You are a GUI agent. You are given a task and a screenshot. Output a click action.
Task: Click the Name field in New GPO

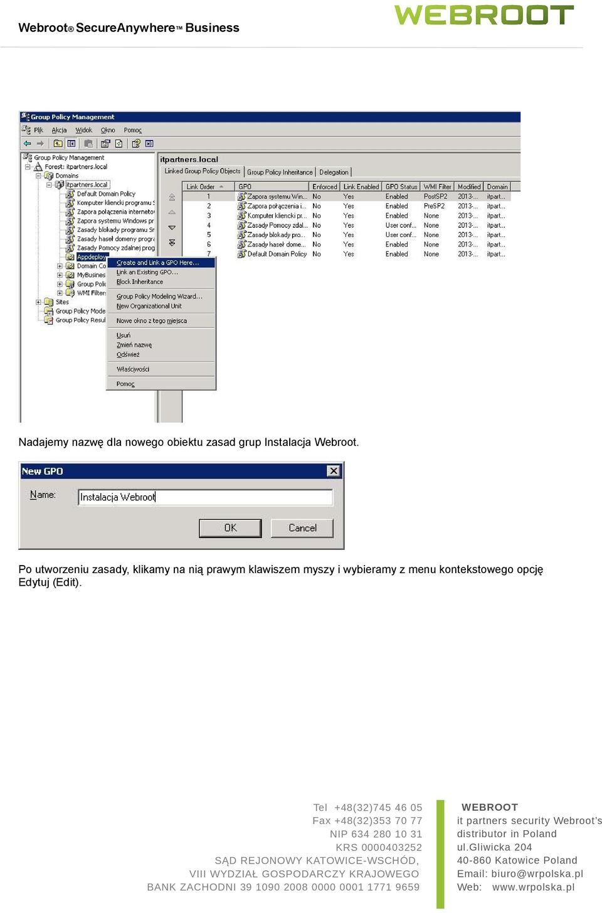pyautogui.click(x=206, y=497)
